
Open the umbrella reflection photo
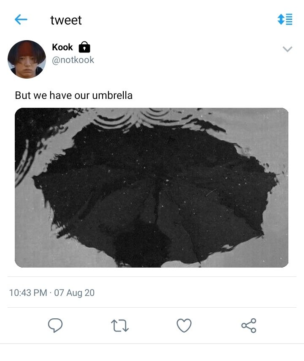click(x=152, y=188)
